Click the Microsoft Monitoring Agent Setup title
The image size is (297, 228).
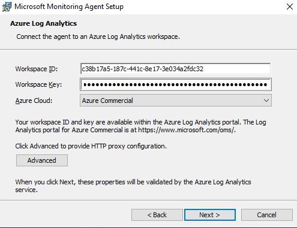click(69, 7)
